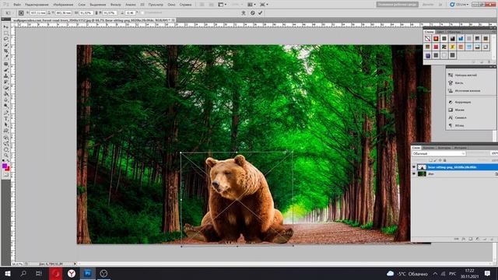Switch to the Цвет panel tab

[440, 32]
